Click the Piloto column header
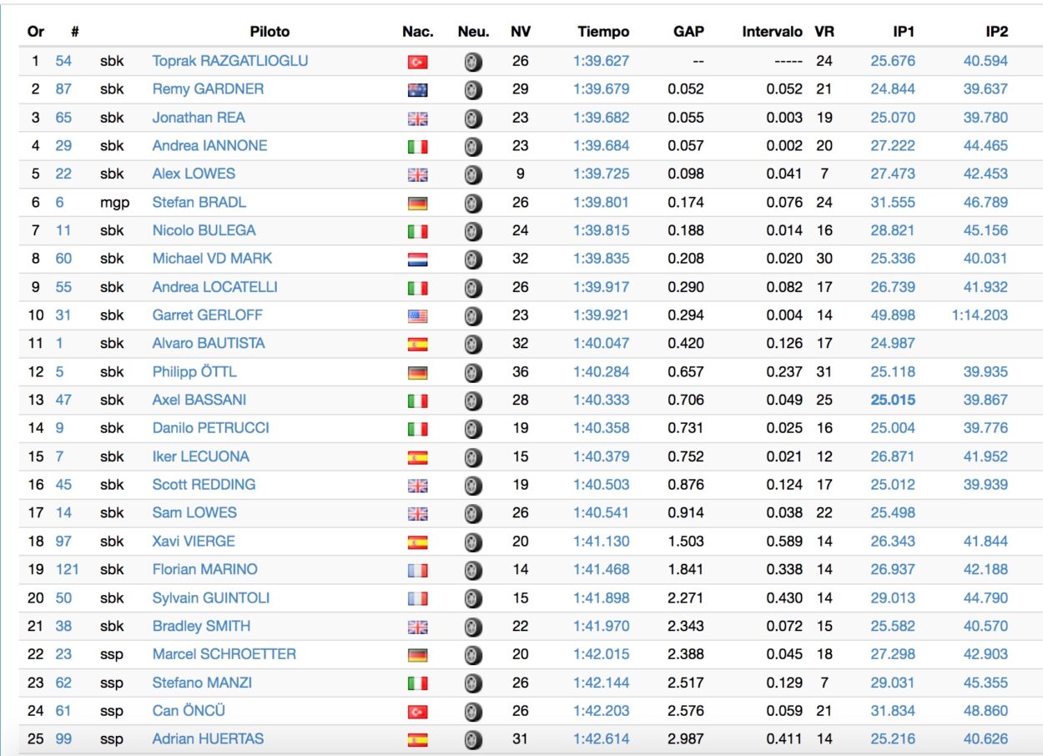Screen dimensions: 1043x756 click(270, 32)
